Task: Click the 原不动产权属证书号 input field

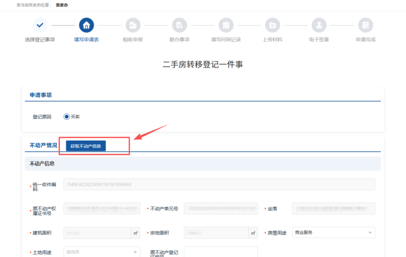Action: pos(102,208)
